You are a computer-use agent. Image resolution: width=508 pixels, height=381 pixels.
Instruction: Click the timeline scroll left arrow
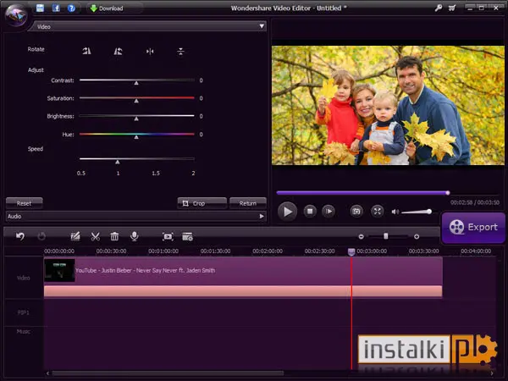[47, 373]
